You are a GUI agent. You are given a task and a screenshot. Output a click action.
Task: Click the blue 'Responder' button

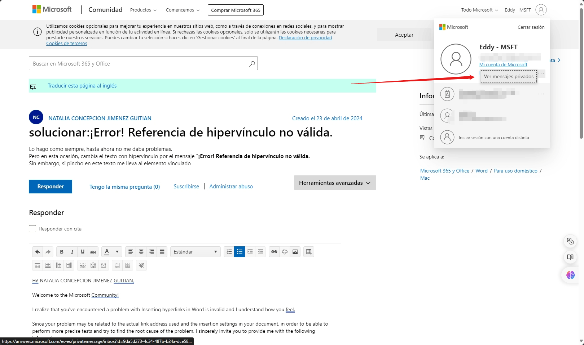point(51,187)
